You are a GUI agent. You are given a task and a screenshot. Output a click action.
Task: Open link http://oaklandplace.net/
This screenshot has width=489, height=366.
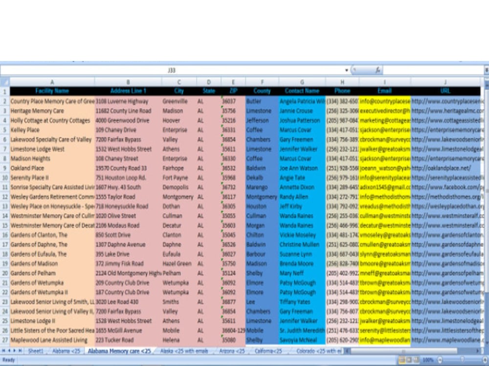pos(441,168)
